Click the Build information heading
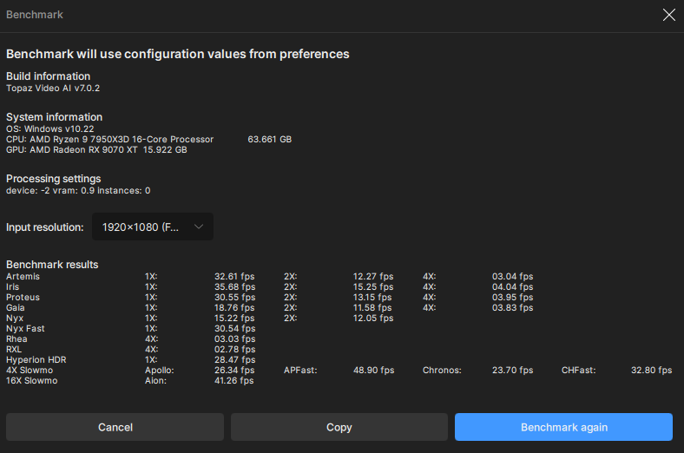Viewport: 684px width, 453px height. pos(48,76)
